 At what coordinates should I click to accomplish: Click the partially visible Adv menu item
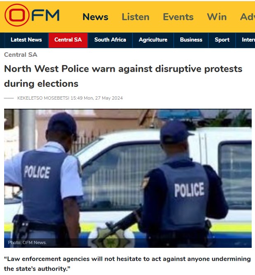pyautogui.click(x=248, y=17)
